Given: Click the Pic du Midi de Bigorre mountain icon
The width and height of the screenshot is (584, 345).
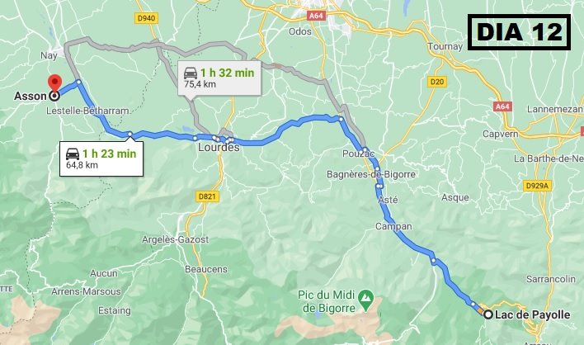Looking at the screenshot, I should coord(365,298).
